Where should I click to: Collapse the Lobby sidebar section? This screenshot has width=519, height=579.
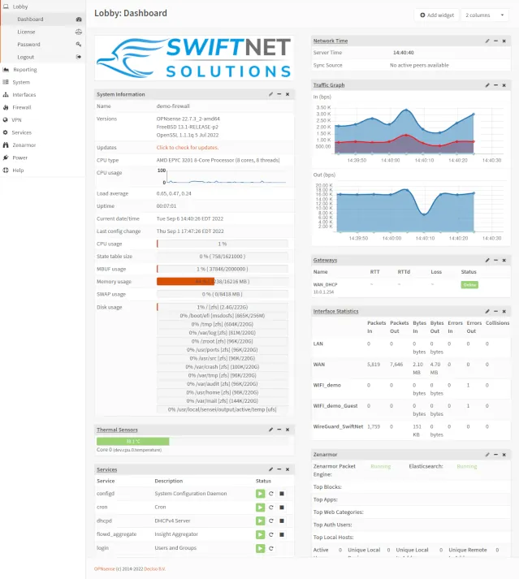43,6
